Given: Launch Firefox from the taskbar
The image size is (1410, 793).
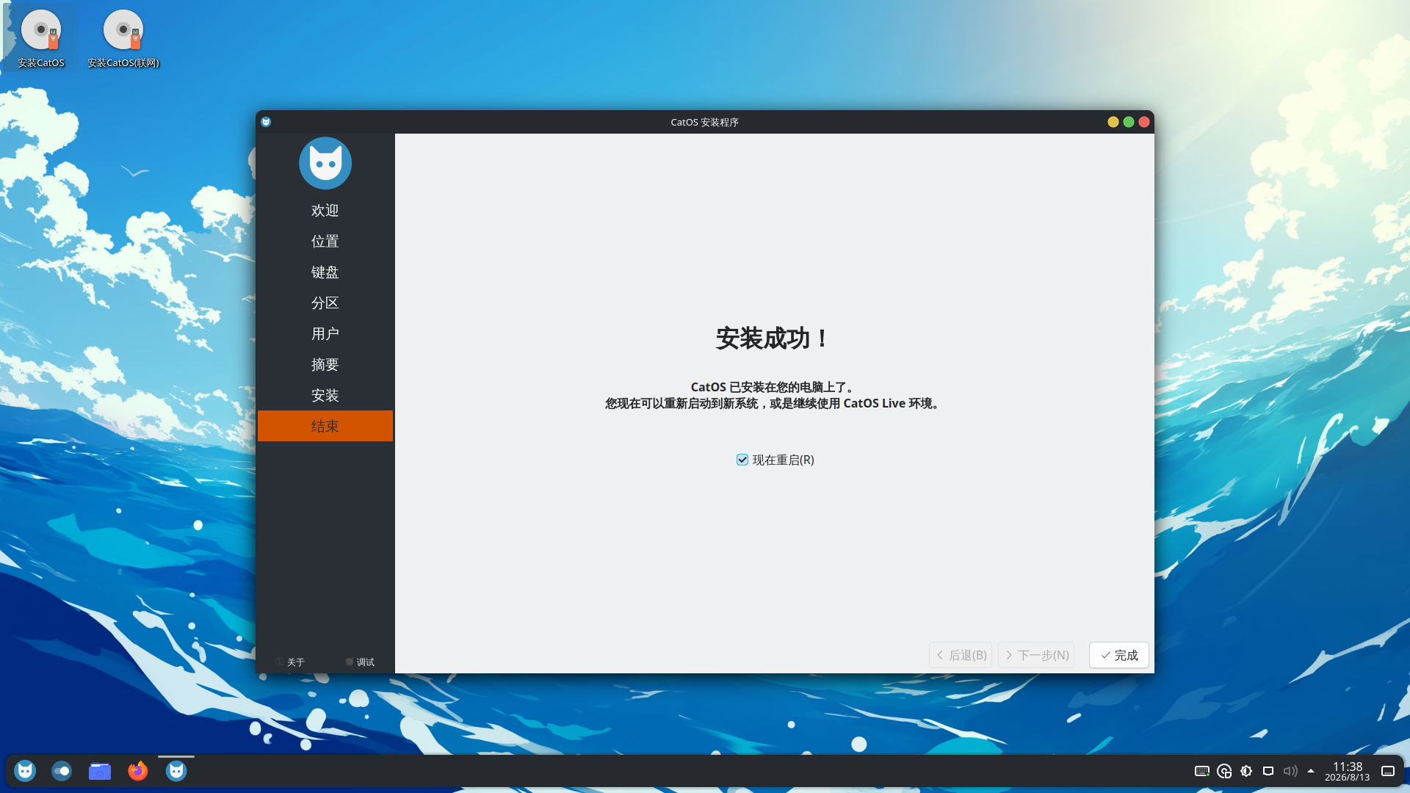Looking at the screenshot, I should tap(138, 771).
